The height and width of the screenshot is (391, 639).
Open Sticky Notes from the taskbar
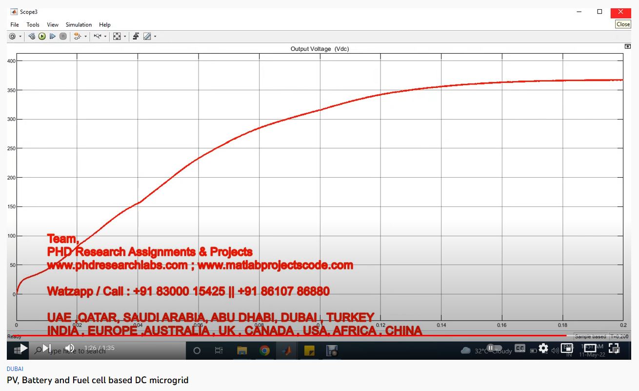coord(309,350)
